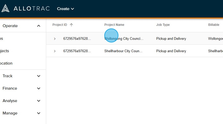Expand the Wollongong City Council row
This screenshot has width=223, height=124.
(x=55, y=39)
